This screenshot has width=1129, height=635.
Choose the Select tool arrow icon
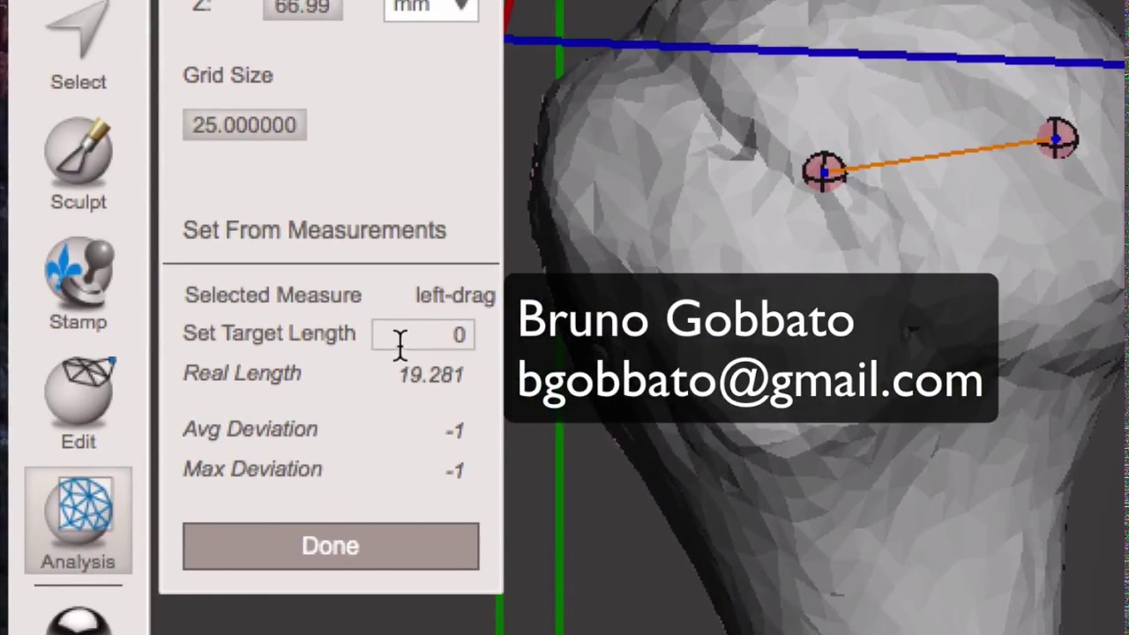[x=78, y=31]
